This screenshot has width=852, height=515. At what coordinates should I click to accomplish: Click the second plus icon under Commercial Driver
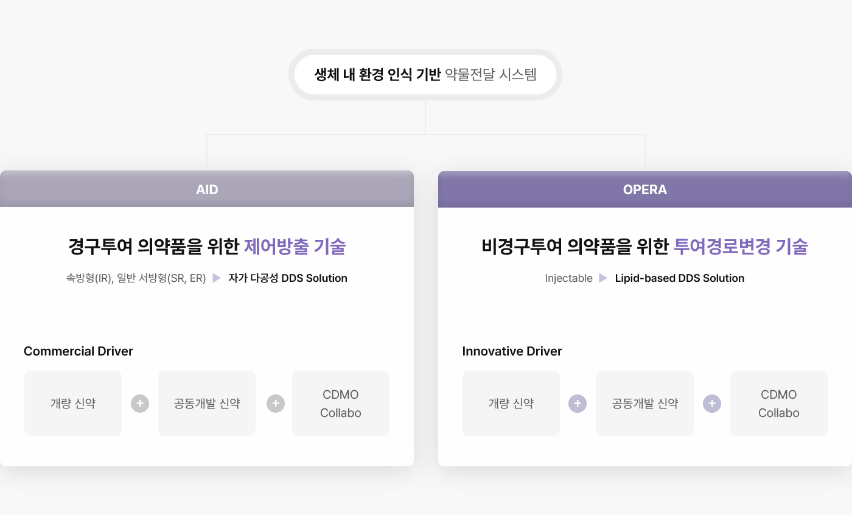click(276, 404)
